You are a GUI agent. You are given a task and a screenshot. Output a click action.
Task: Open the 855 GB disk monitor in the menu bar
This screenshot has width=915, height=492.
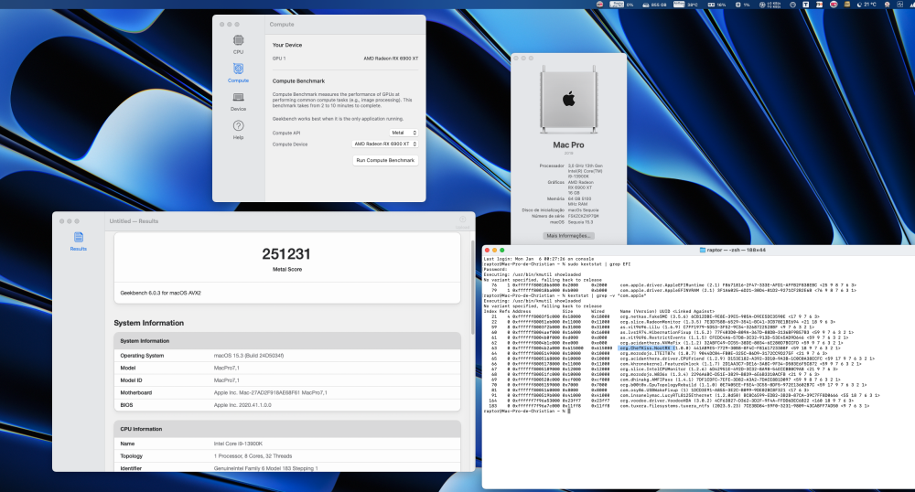coord(654,4)
